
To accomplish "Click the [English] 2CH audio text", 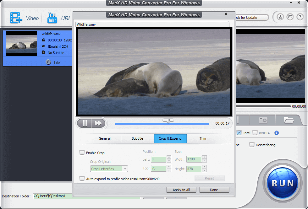I will (58, 46).
